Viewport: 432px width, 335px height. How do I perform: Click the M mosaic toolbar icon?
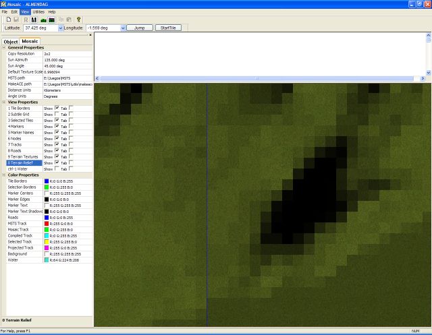pos(34,20)
